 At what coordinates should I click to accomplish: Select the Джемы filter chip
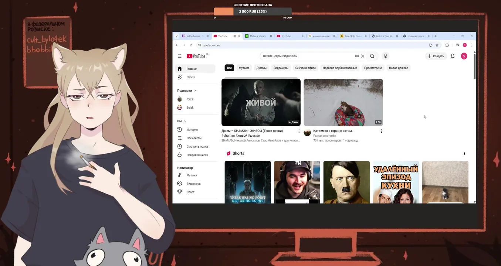click(261, 68)
